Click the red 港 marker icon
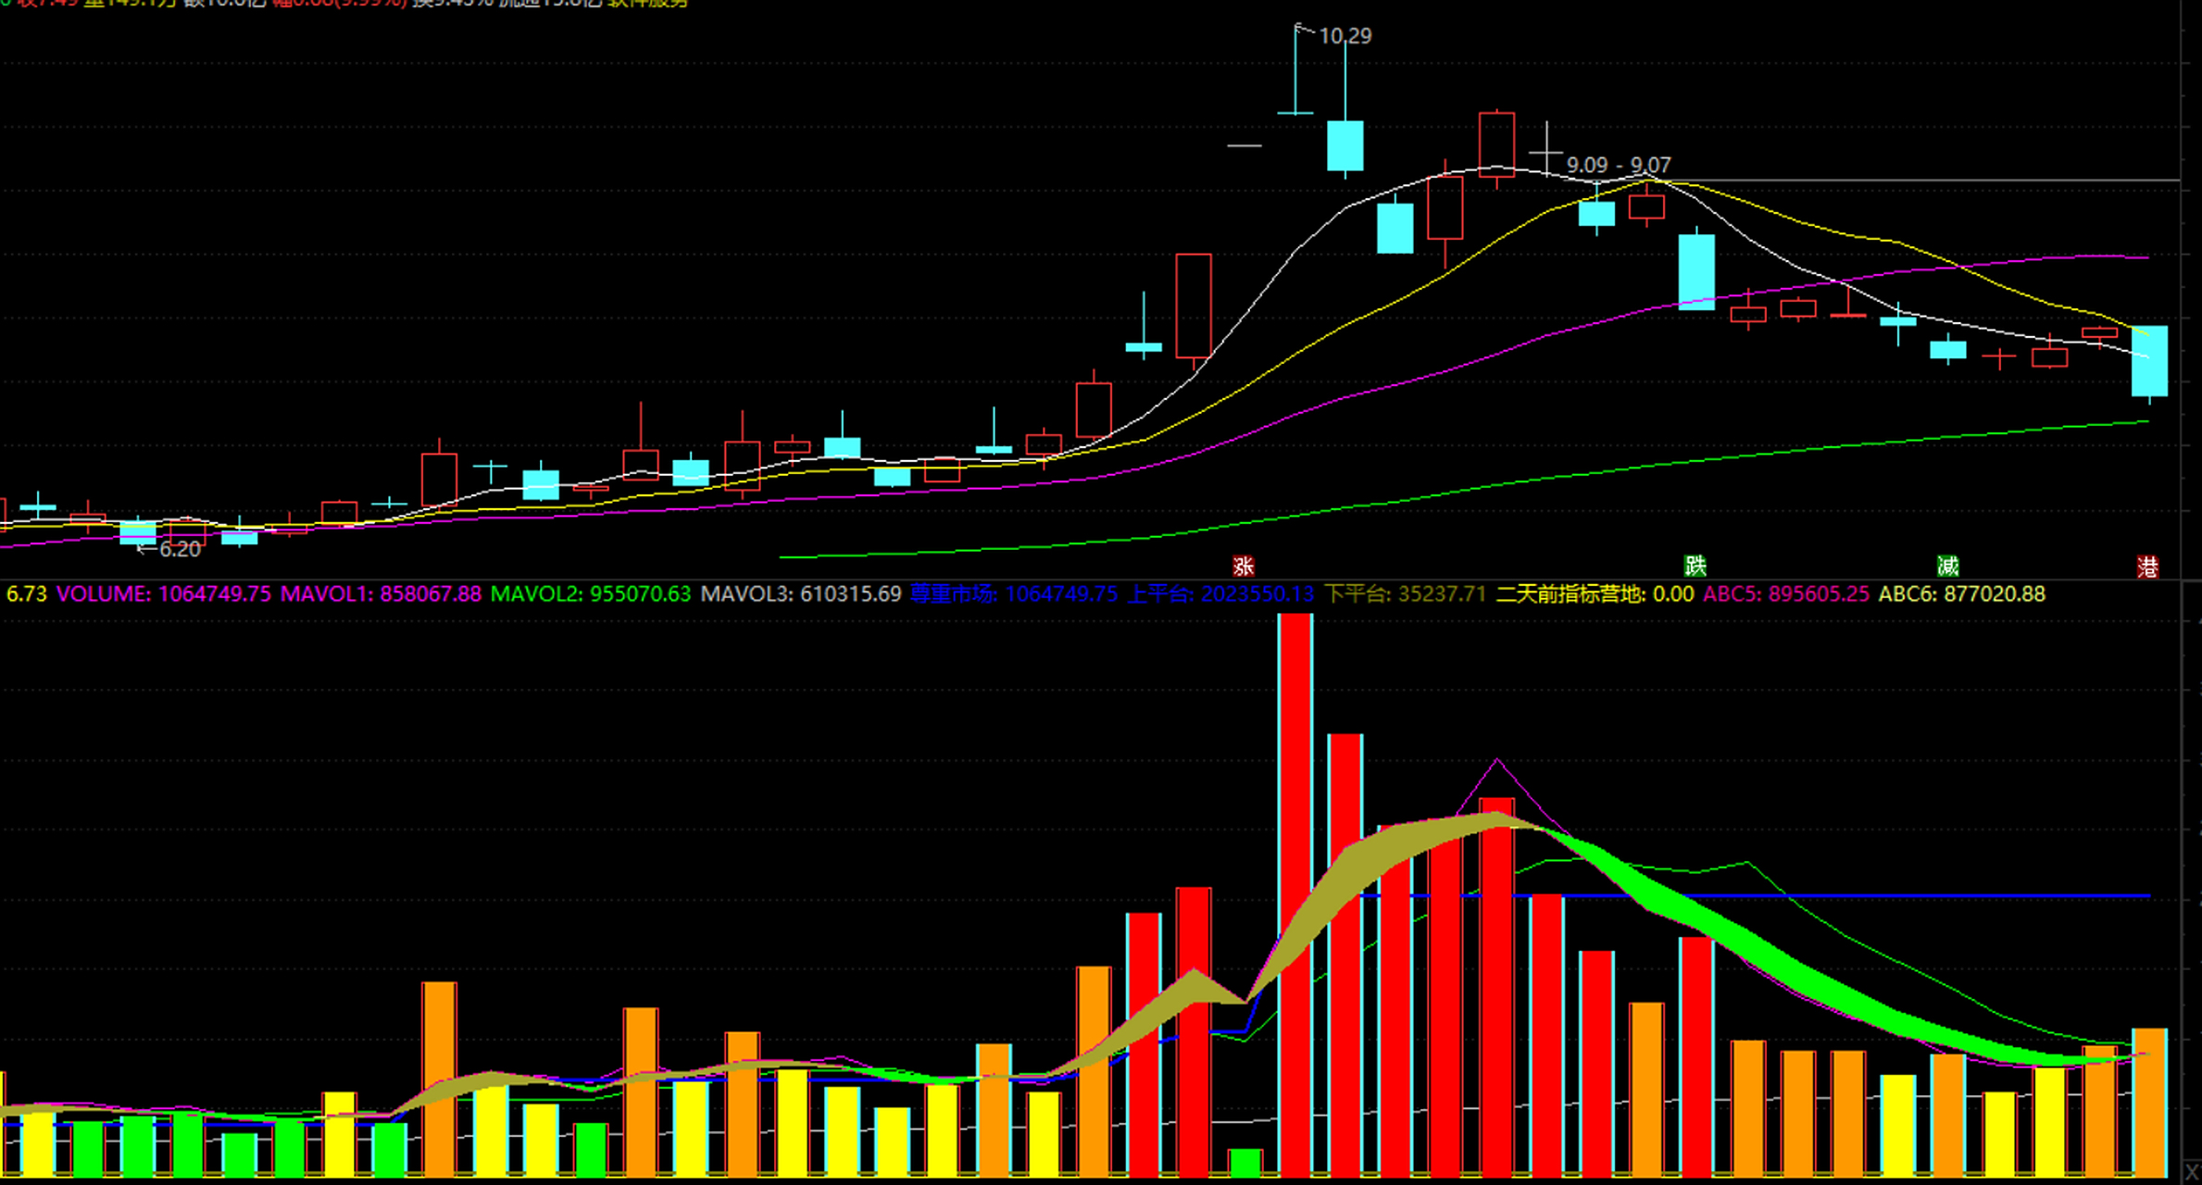Viewport: 2202px width, 1185px height. point(2147,567)
